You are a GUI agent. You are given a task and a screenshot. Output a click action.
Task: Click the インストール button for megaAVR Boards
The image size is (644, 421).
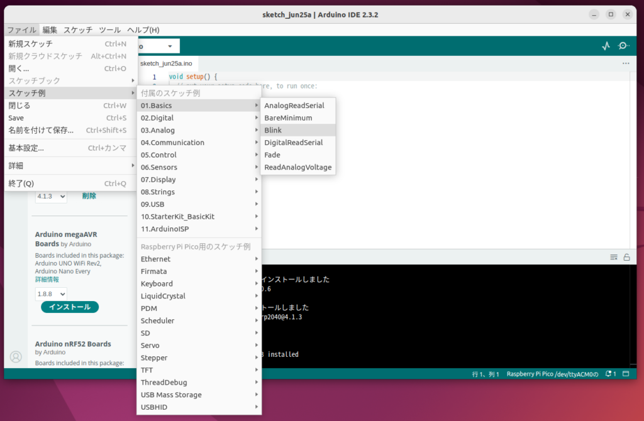click(x=70, y=307)
